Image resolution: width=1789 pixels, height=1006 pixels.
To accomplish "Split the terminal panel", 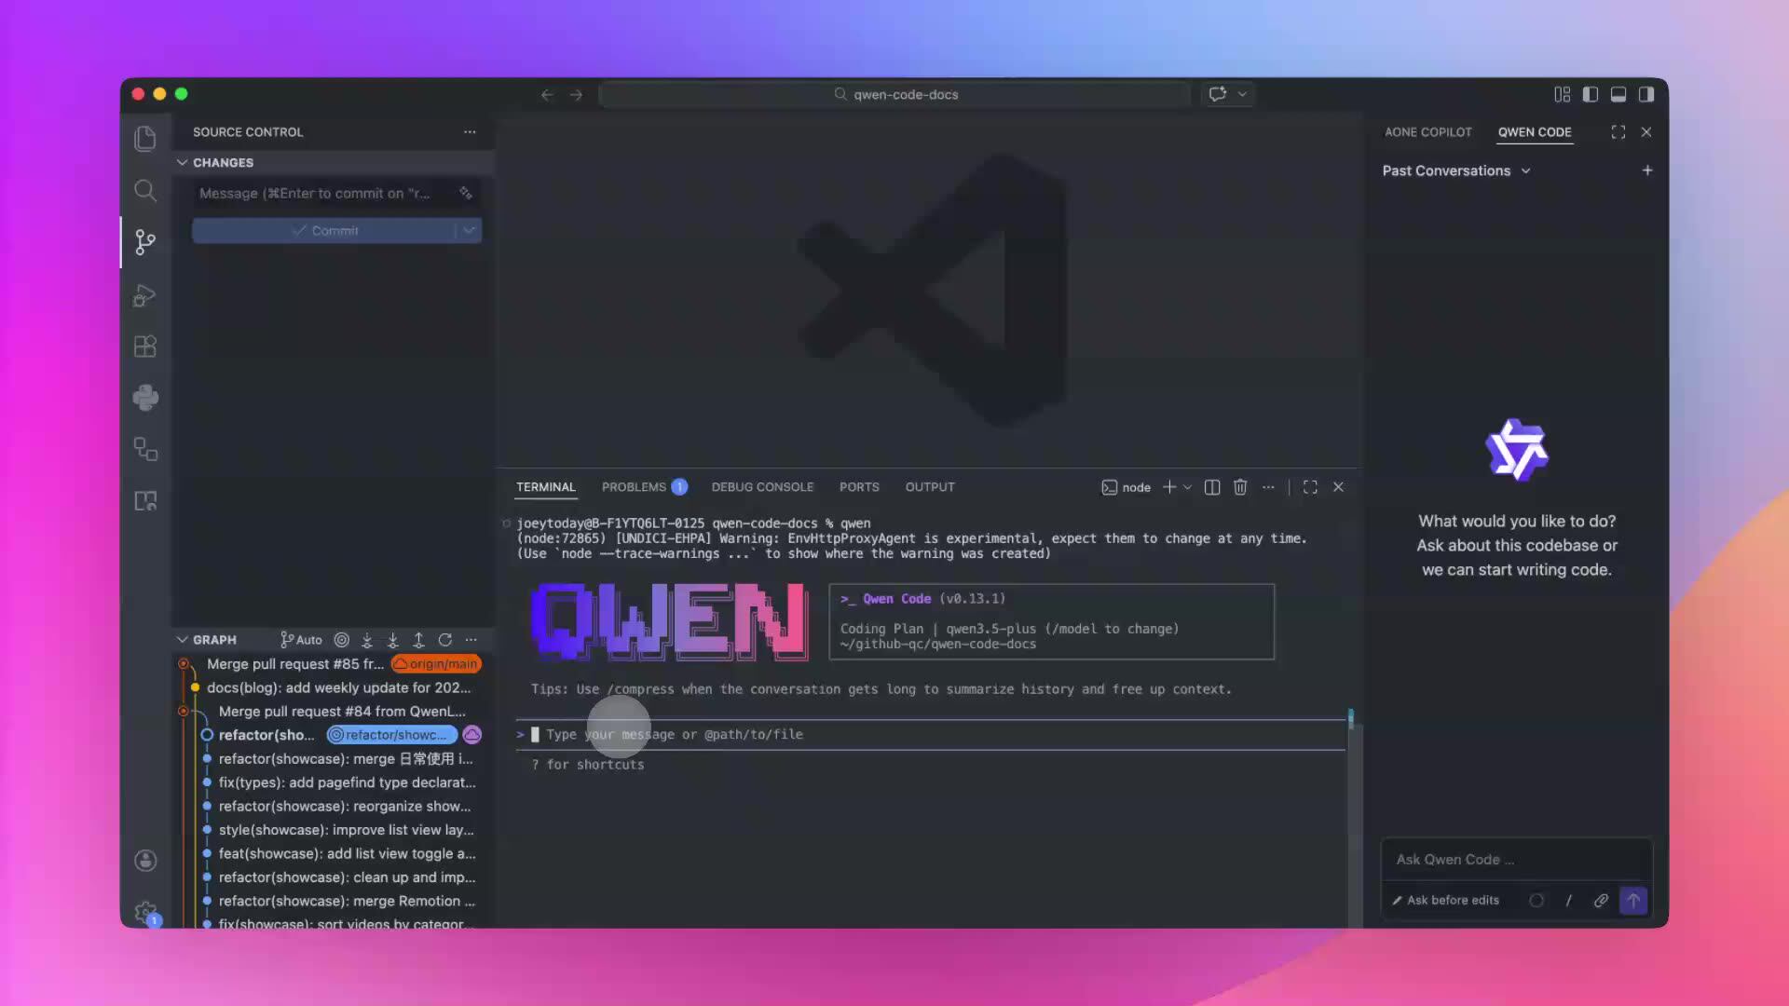I will click(1212, 487).
